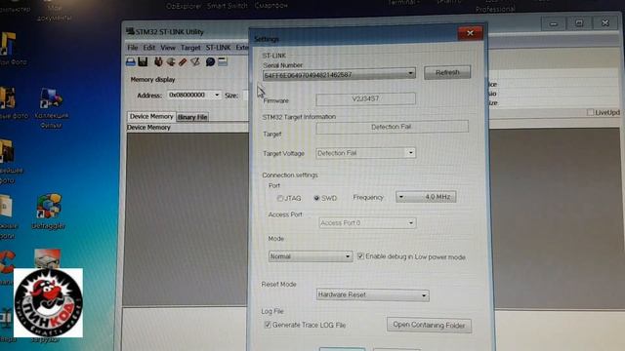Viewport: 625px width, 351px height.
Task: Open the View menu
Action: [168, 48]
